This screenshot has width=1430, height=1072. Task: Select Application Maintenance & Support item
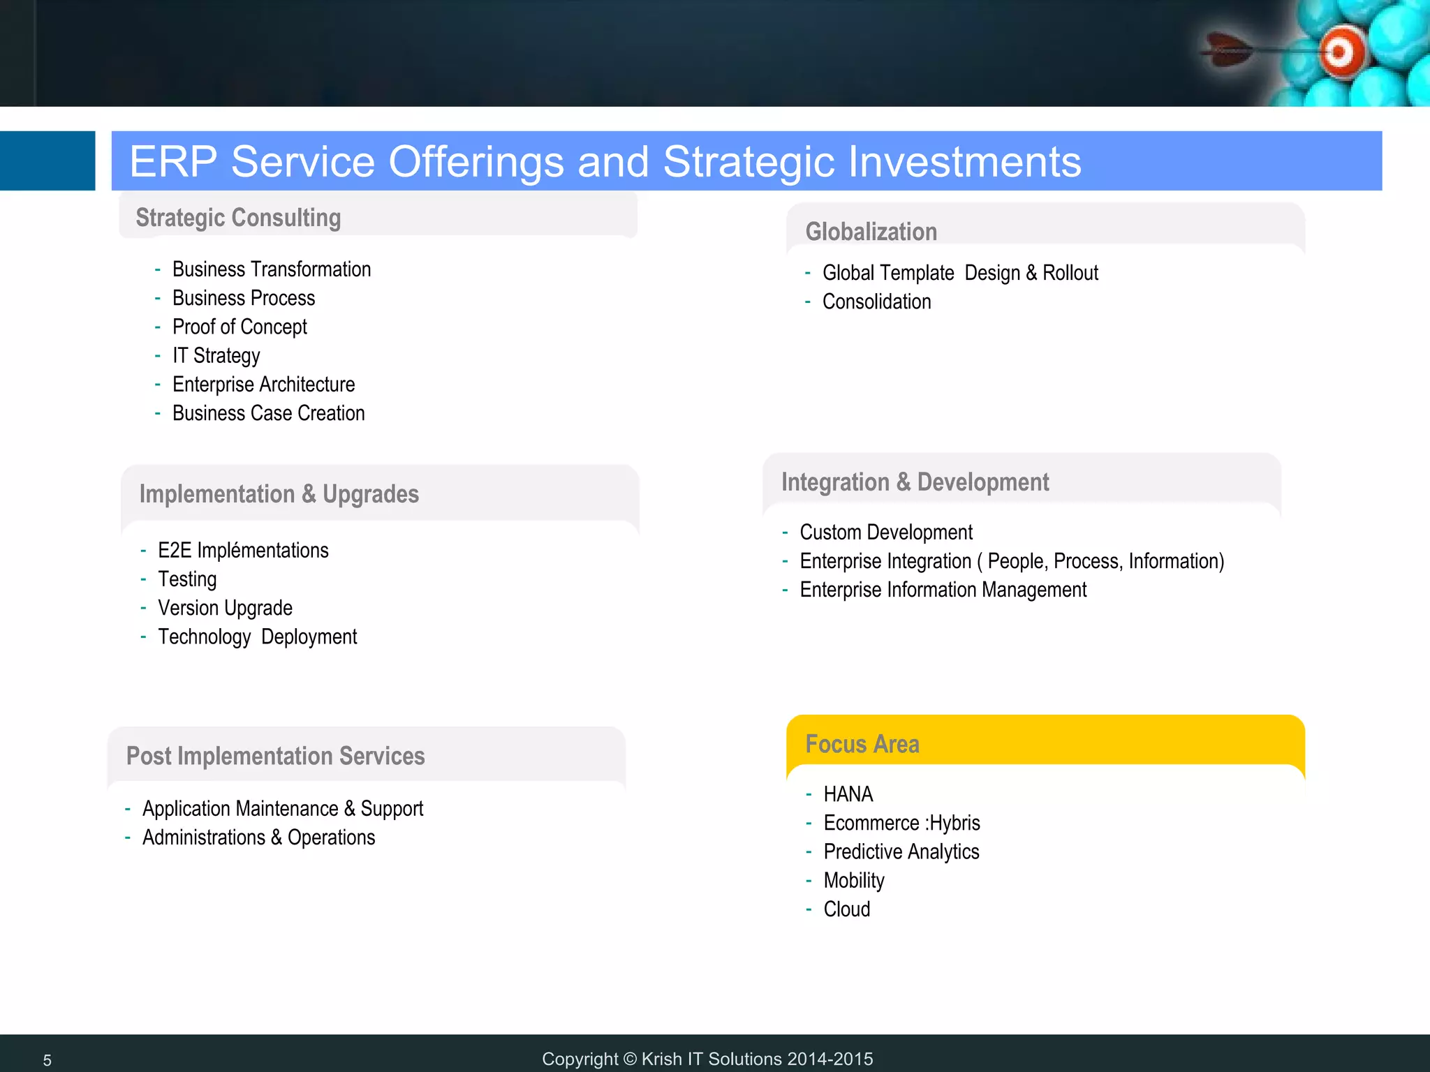click(282, 809)
